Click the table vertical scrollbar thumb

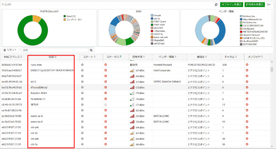point(272,69)
